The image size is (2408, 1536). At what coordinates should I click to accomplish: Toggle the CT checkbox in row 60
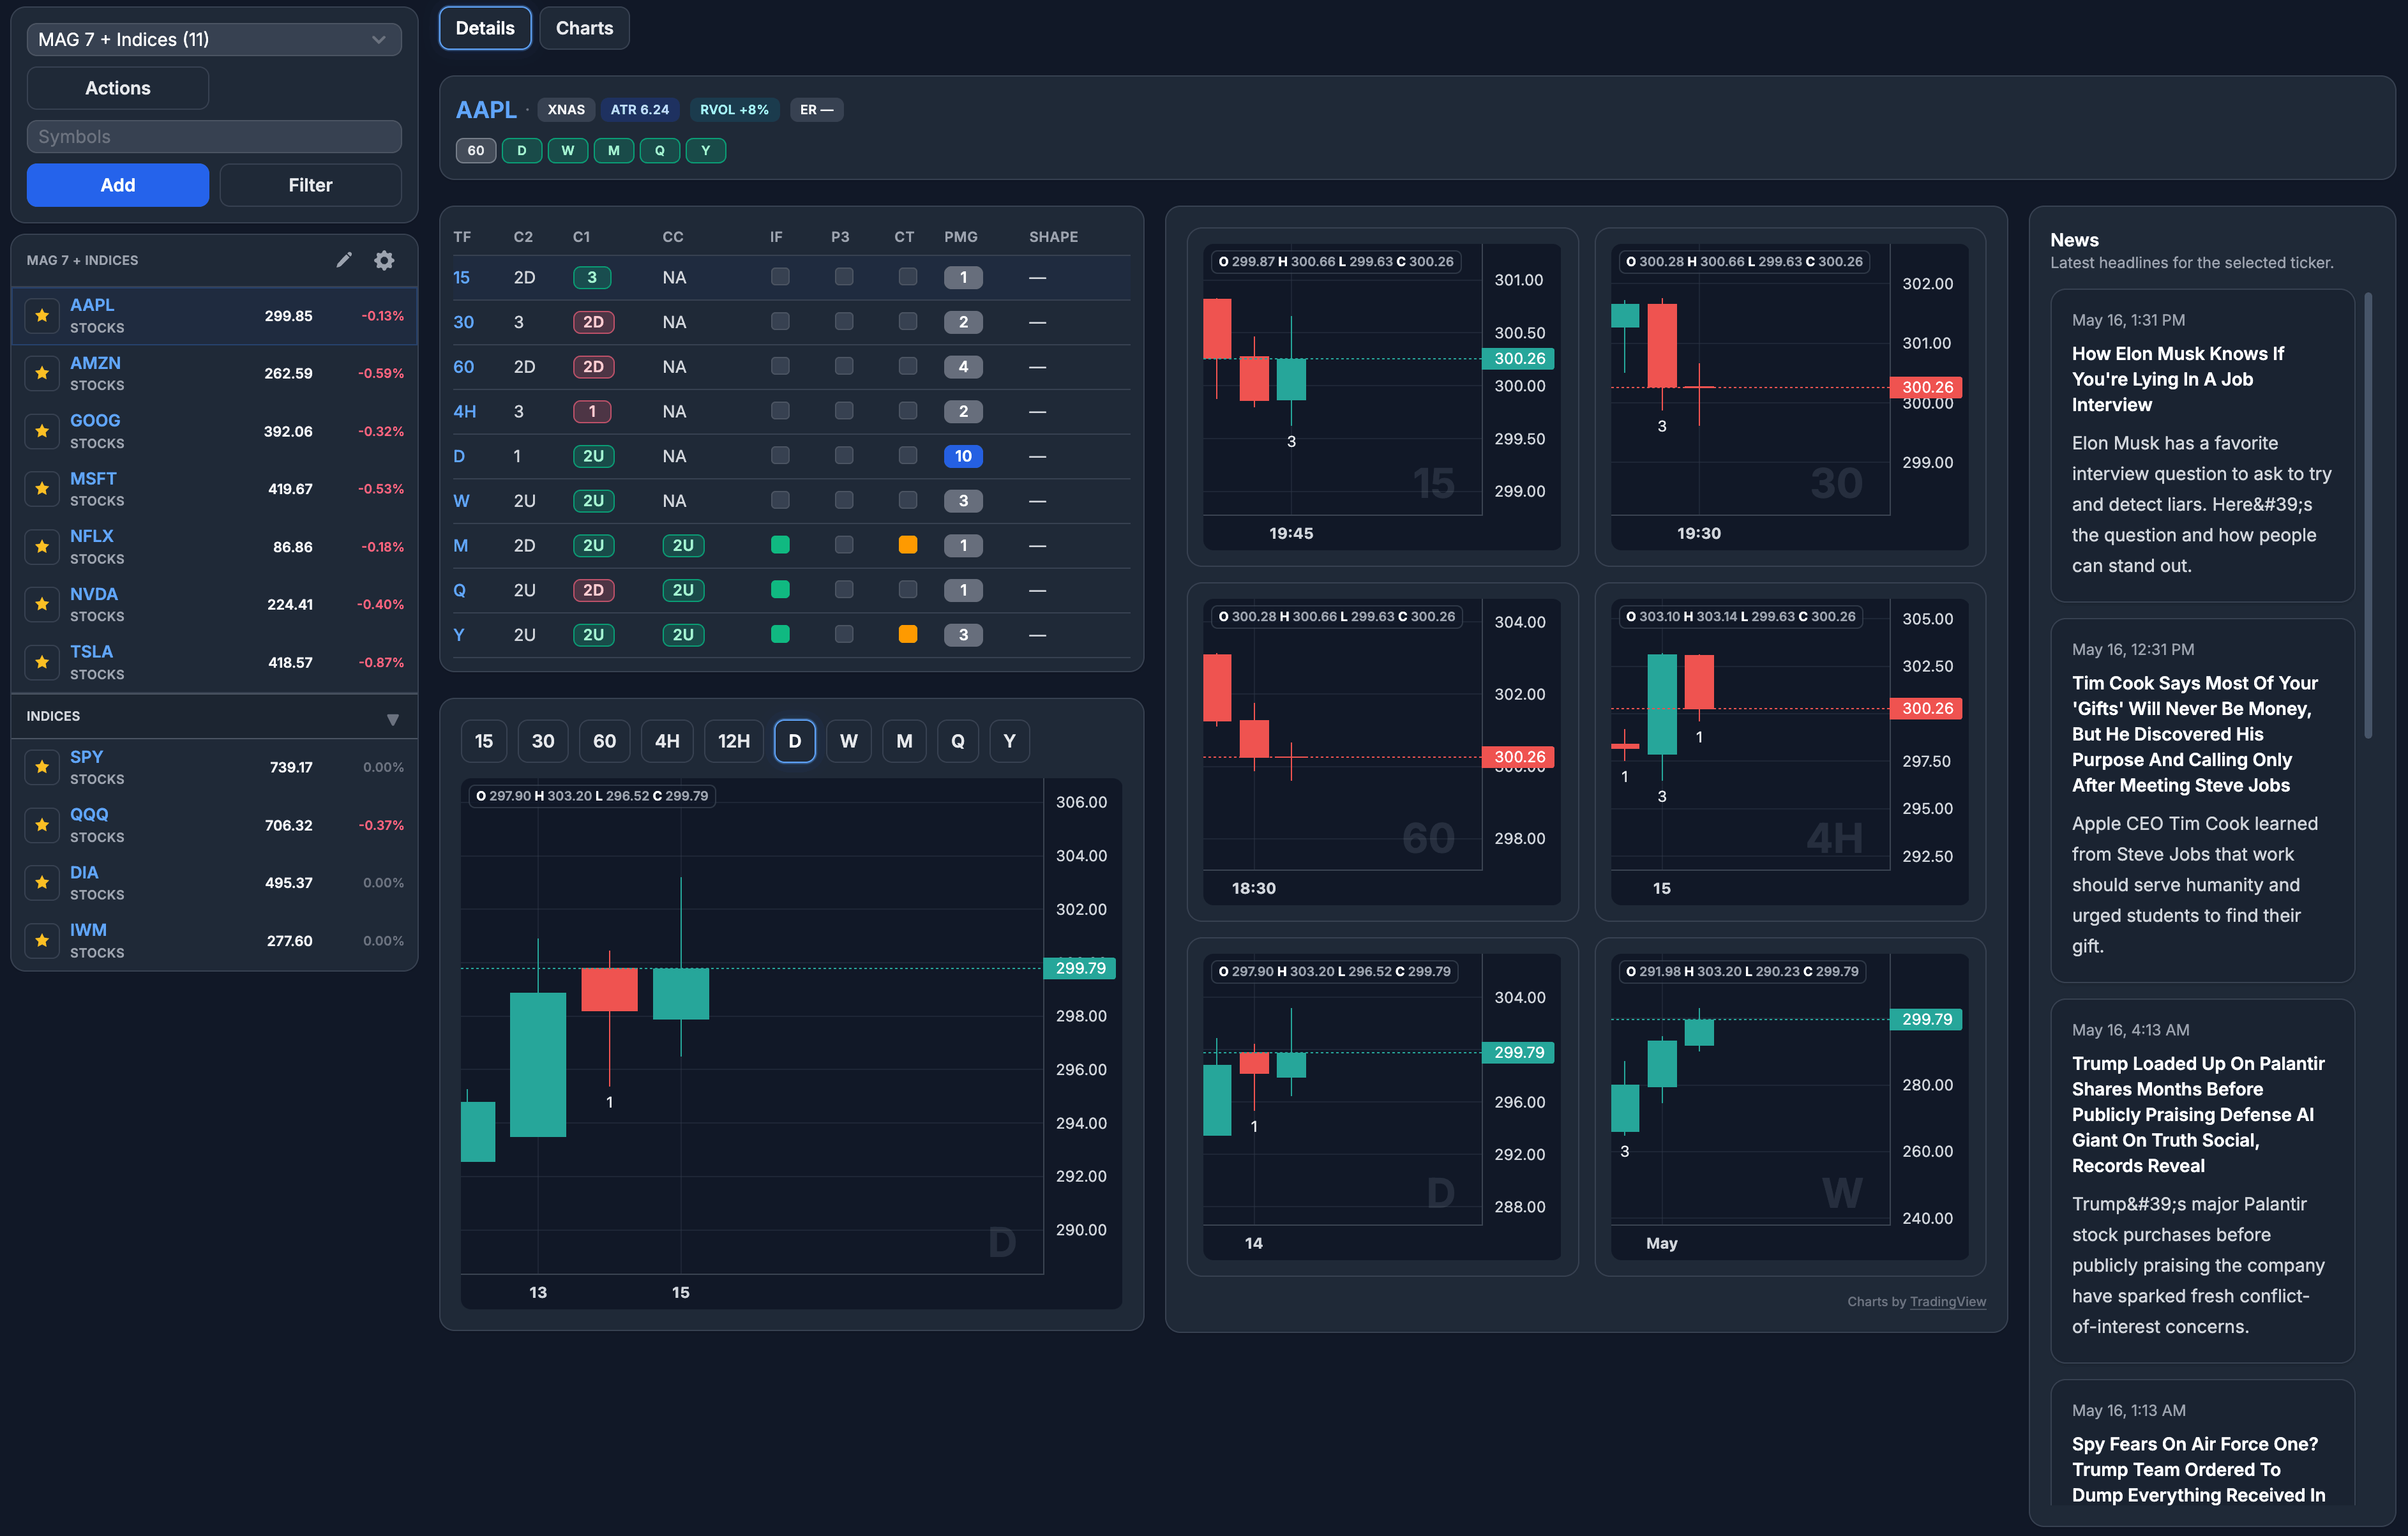pyautogui.click(x=908, y=366)
